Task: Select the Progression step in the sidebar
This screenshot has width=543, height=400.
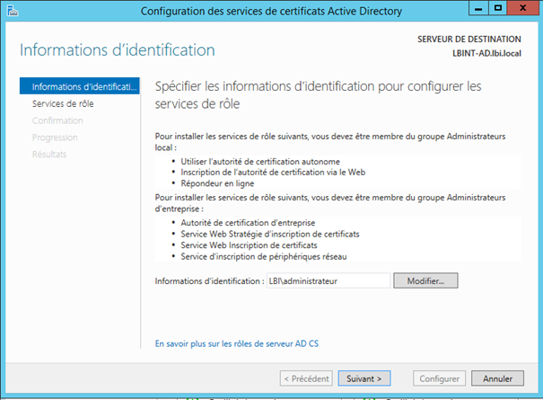Action: pos(55,138)
